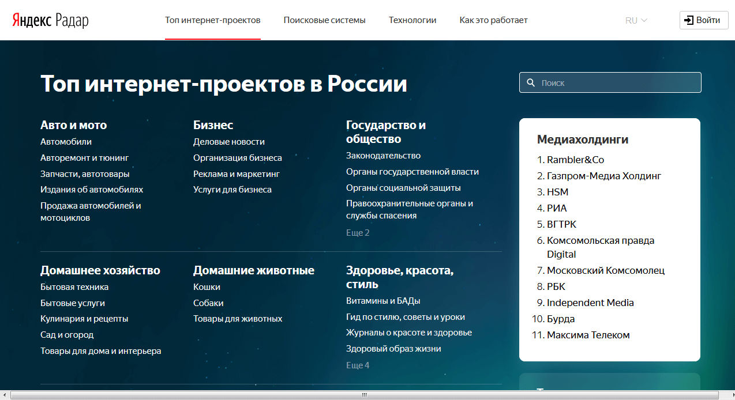The width and height of the screenshot is (735, 400).
Task: Open the Технологии tab
Action: pyautogui.click(x=412, y=20)
